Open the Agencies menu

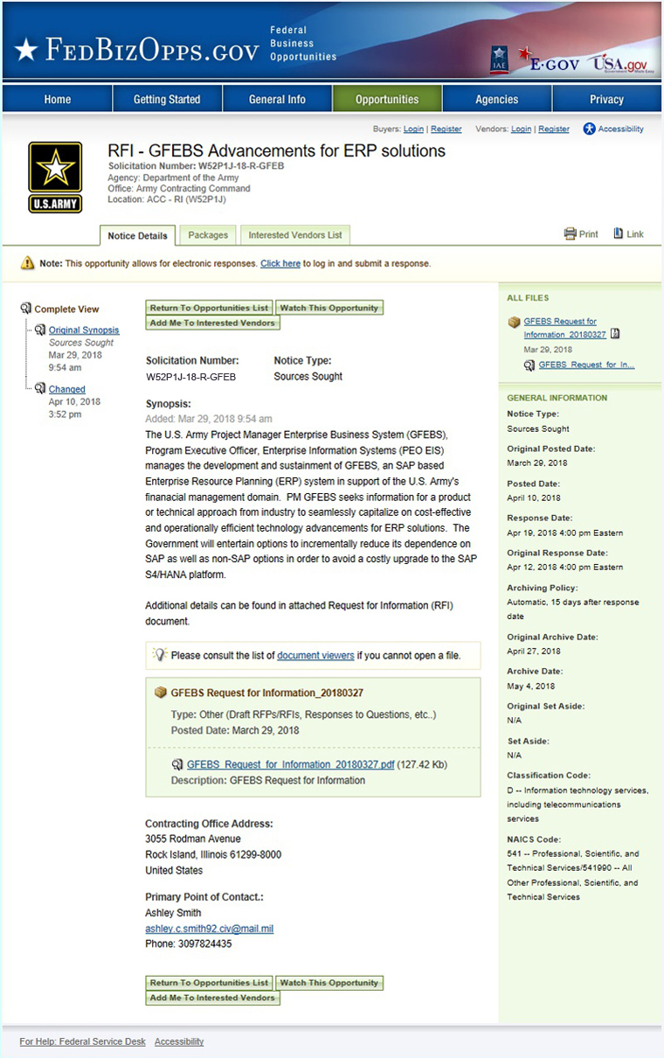497,99
